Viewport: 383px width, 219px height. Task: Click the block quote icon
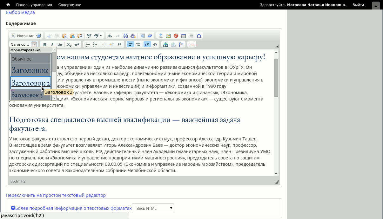point(120,45)
